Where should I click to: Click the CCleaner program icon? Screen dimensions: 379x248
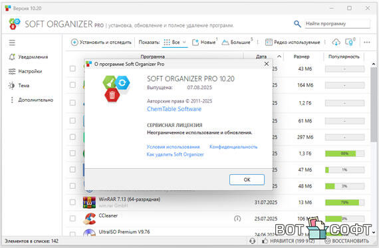(89, 219)
